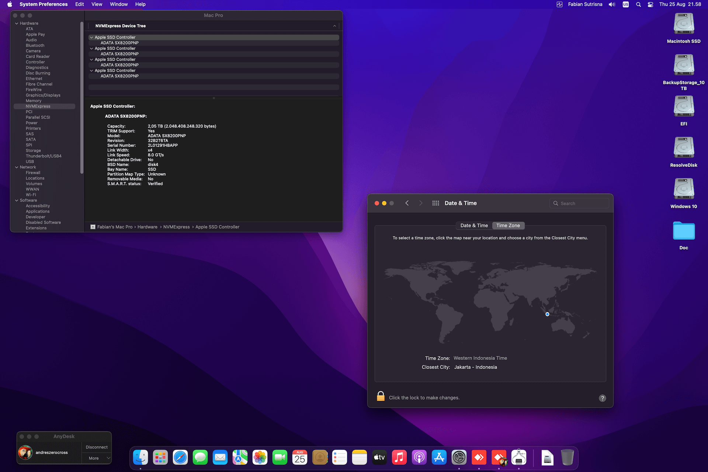
Task: Collapse the Network section in sidebar
Action: click(17, 167)
